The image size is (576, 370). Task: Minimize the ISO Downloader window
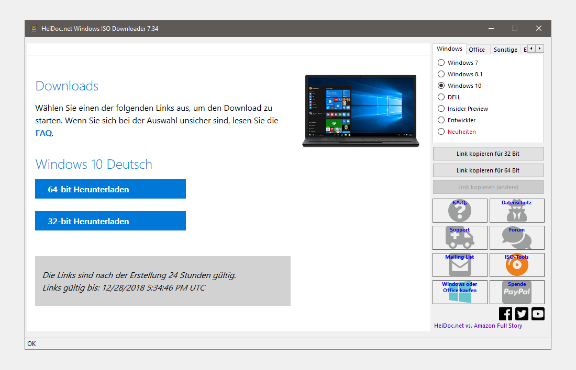[491, 28]
